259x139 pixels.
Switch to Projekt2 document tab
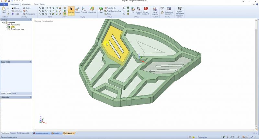coord(56,133)
